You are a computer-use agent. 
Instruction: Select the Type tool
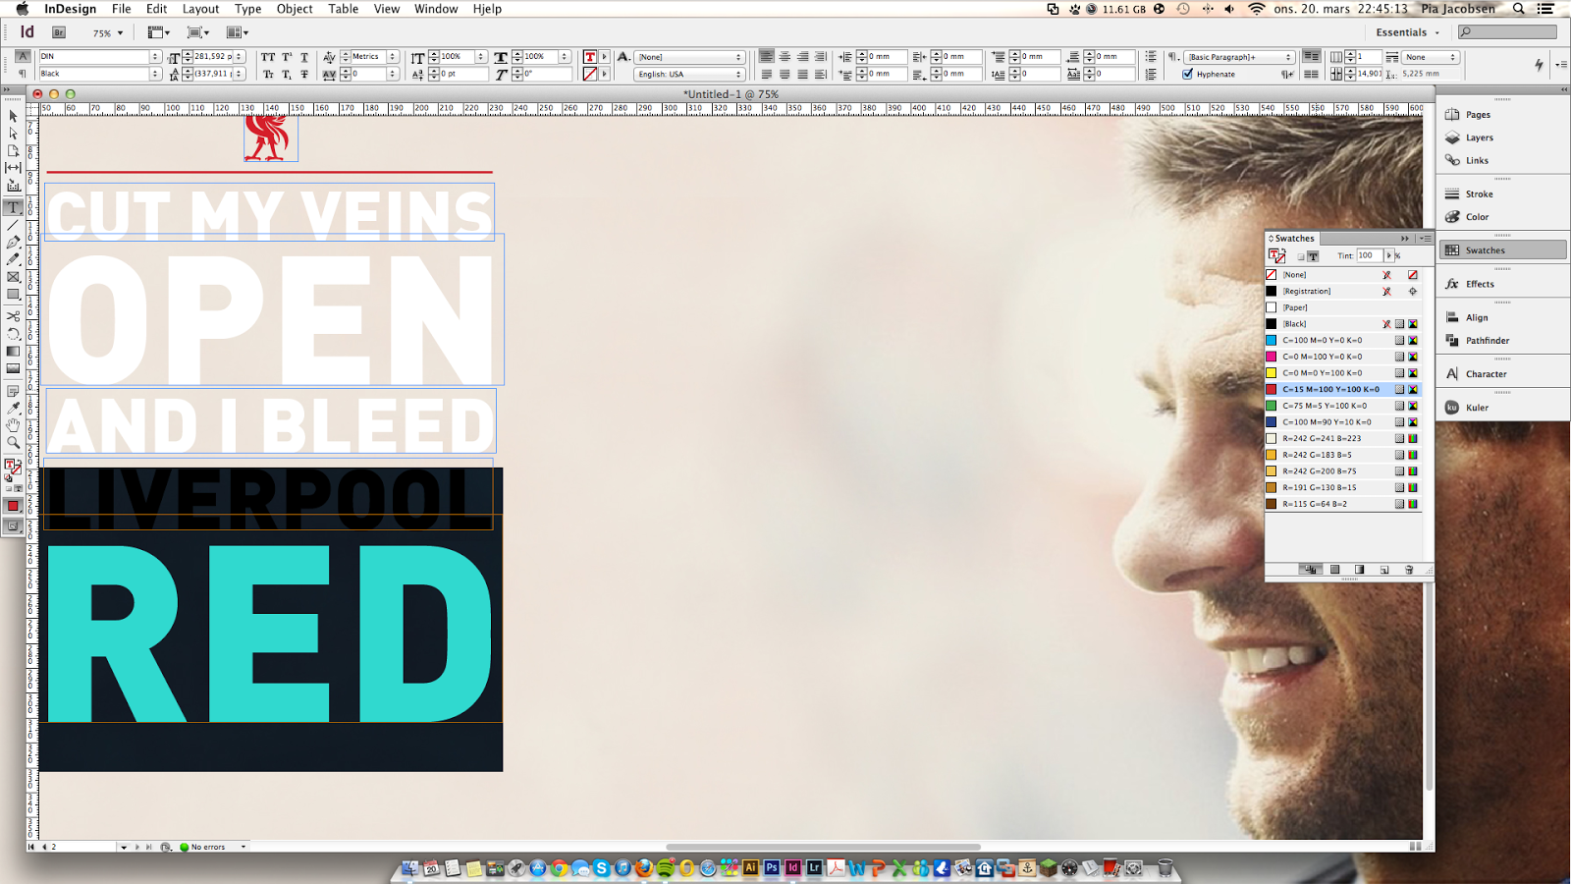point(13,207)
